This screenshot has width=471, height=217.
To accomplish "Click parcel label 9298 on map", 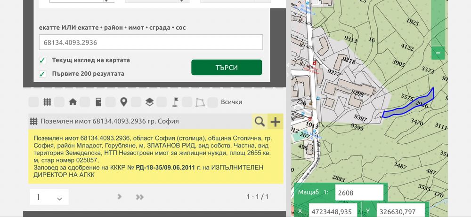I will [357, 93].
